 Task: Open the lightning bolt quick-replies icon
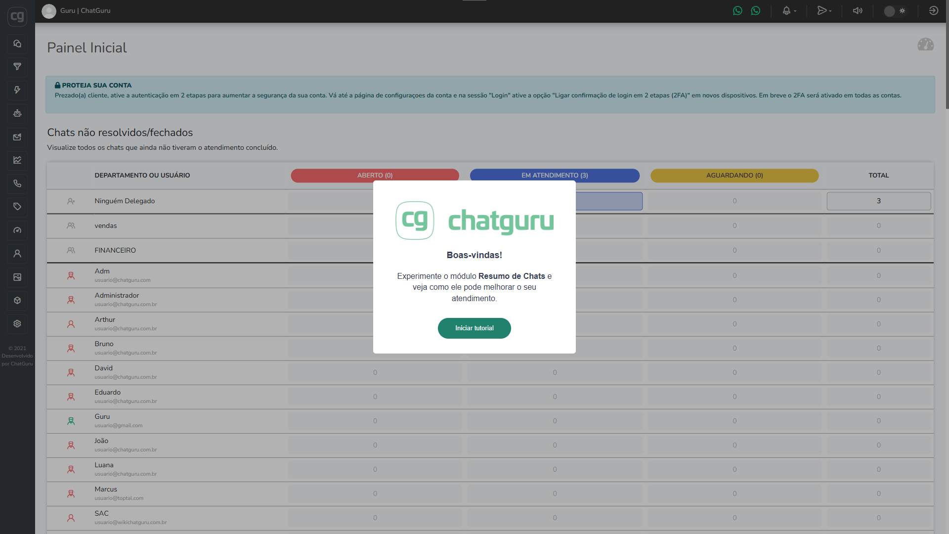pyautogui.click(x=17, y=90)
